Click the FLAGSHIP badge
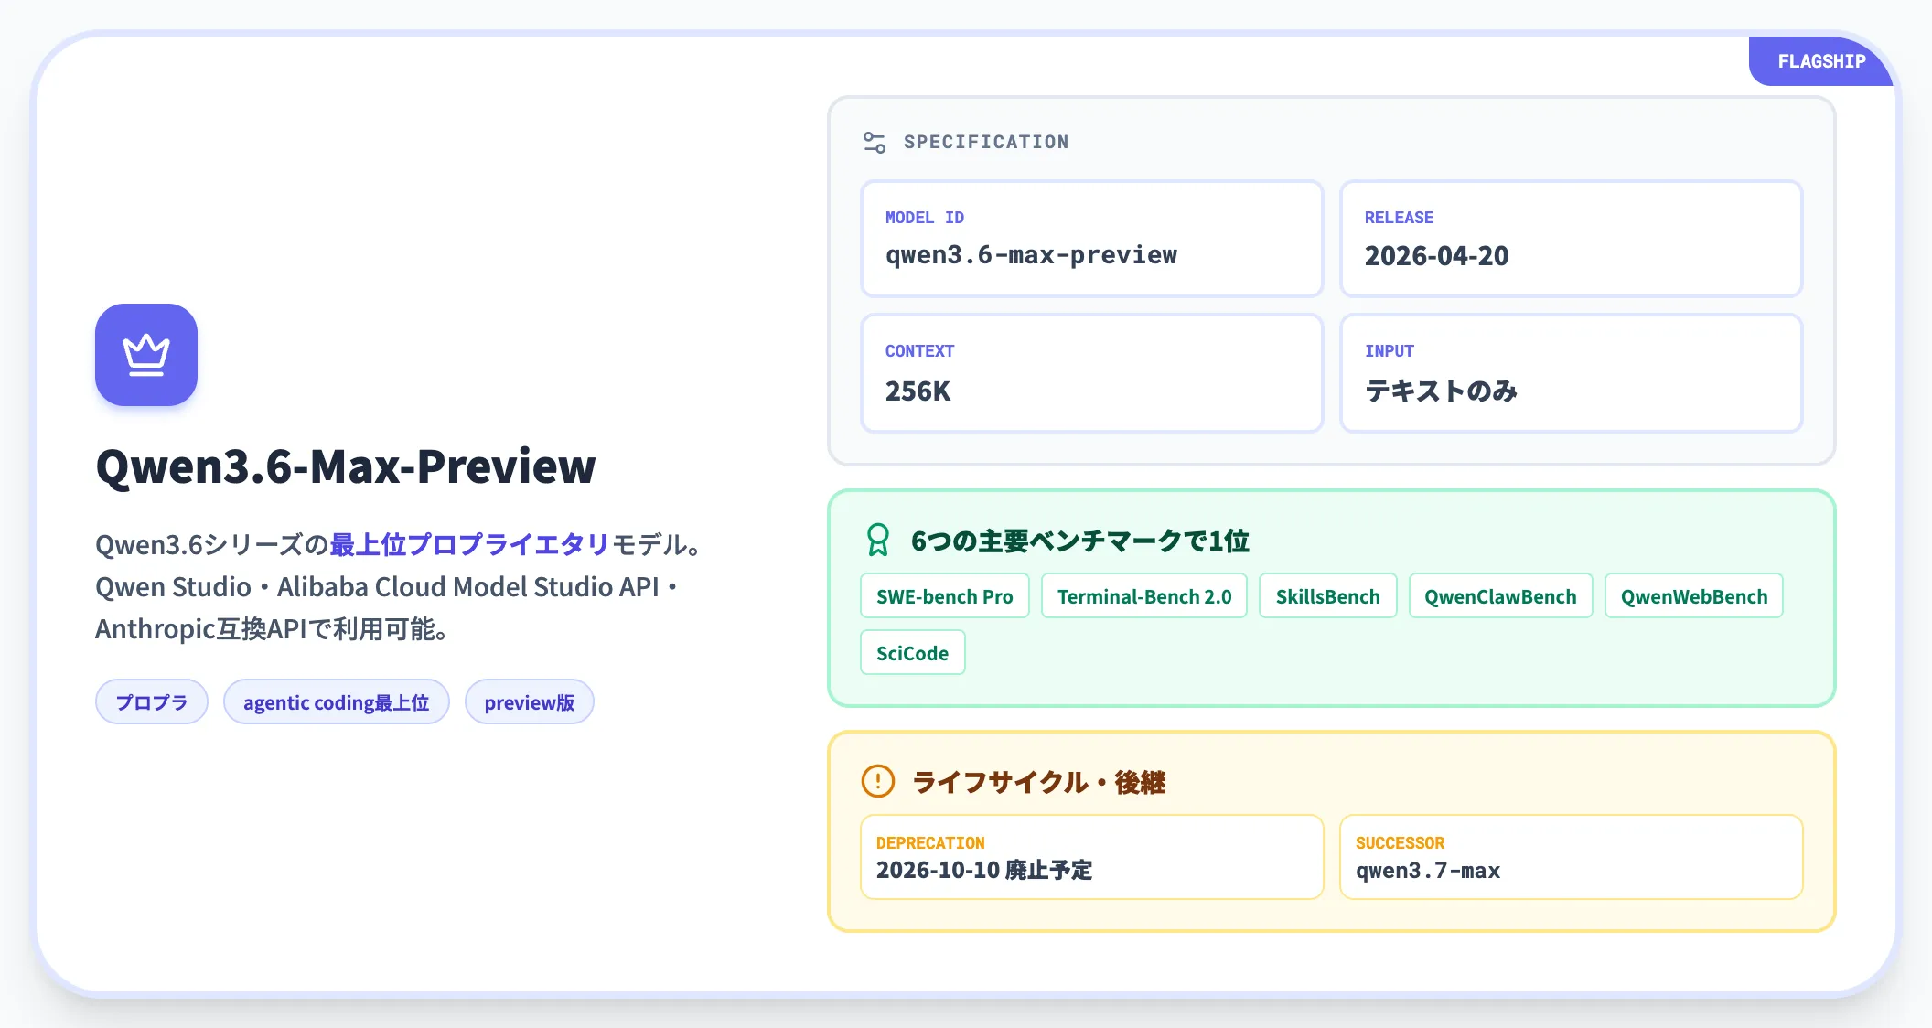This screenshot has height=1028, width=1932. tap(1821, 61)
